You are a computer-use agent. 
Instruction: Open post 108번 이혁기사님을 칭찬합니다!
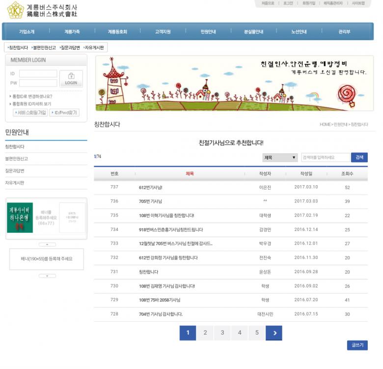point(166,216)
